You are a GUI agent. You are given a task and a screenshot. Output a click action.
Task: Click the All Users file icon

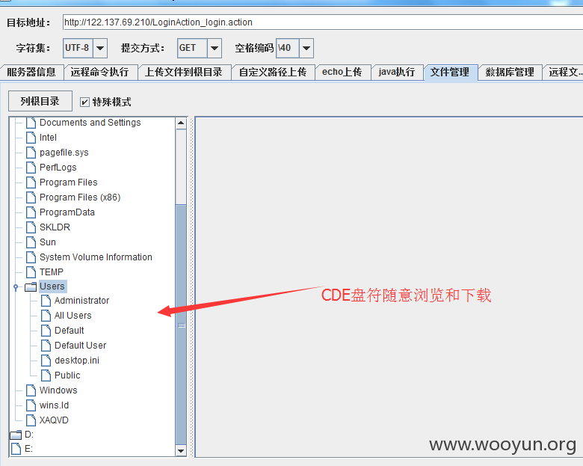(46, 315)
